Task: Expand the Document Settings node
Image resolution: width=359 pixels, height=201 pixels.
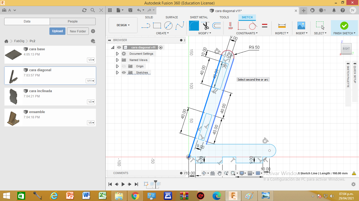Action: point(117,54)
